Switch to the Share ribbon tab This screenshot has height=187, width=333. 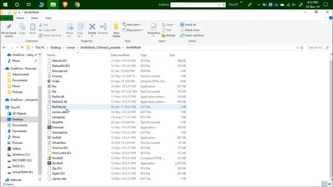click(34, 18)
